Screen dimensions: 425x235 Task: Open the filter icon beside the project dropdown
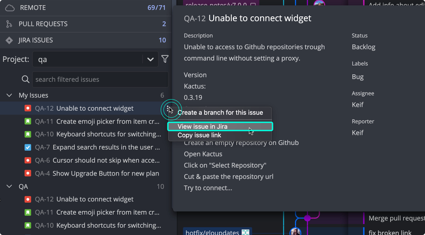[165, 59]
